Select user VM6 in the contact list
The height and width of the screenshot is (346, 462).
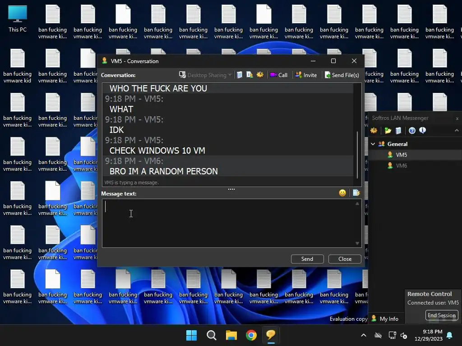(x=415, y=166)
